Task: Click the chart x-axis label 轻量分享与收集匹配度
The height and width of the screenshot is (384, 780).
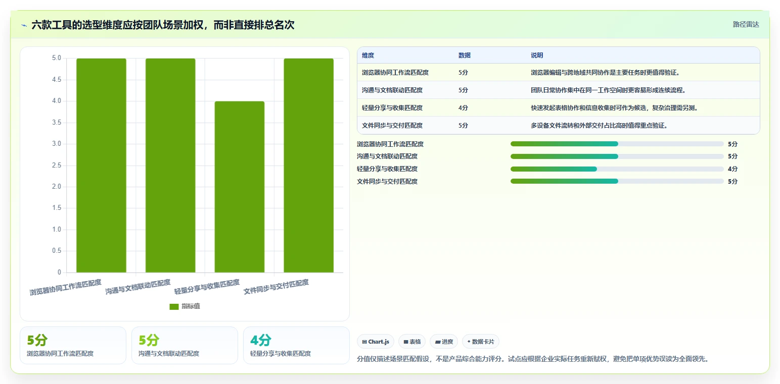Action: 207,287
